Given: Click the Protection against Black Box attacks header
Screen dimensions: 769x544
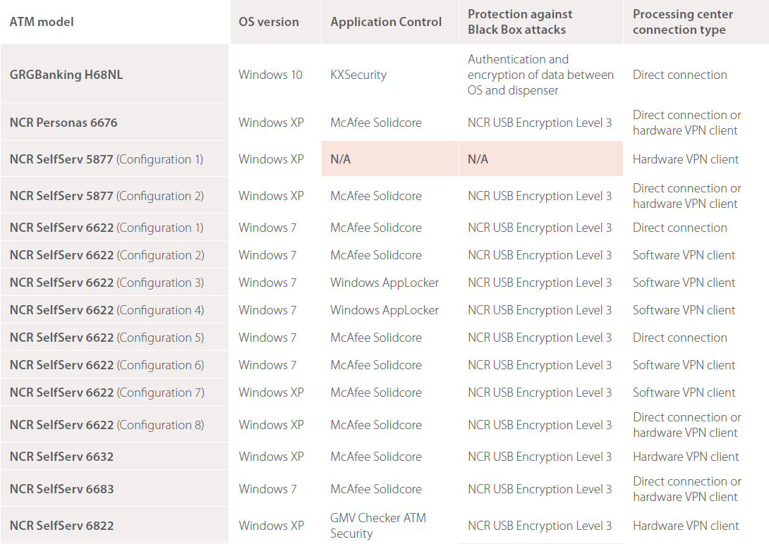Looking at the screenshot, I should coord(520,22).
